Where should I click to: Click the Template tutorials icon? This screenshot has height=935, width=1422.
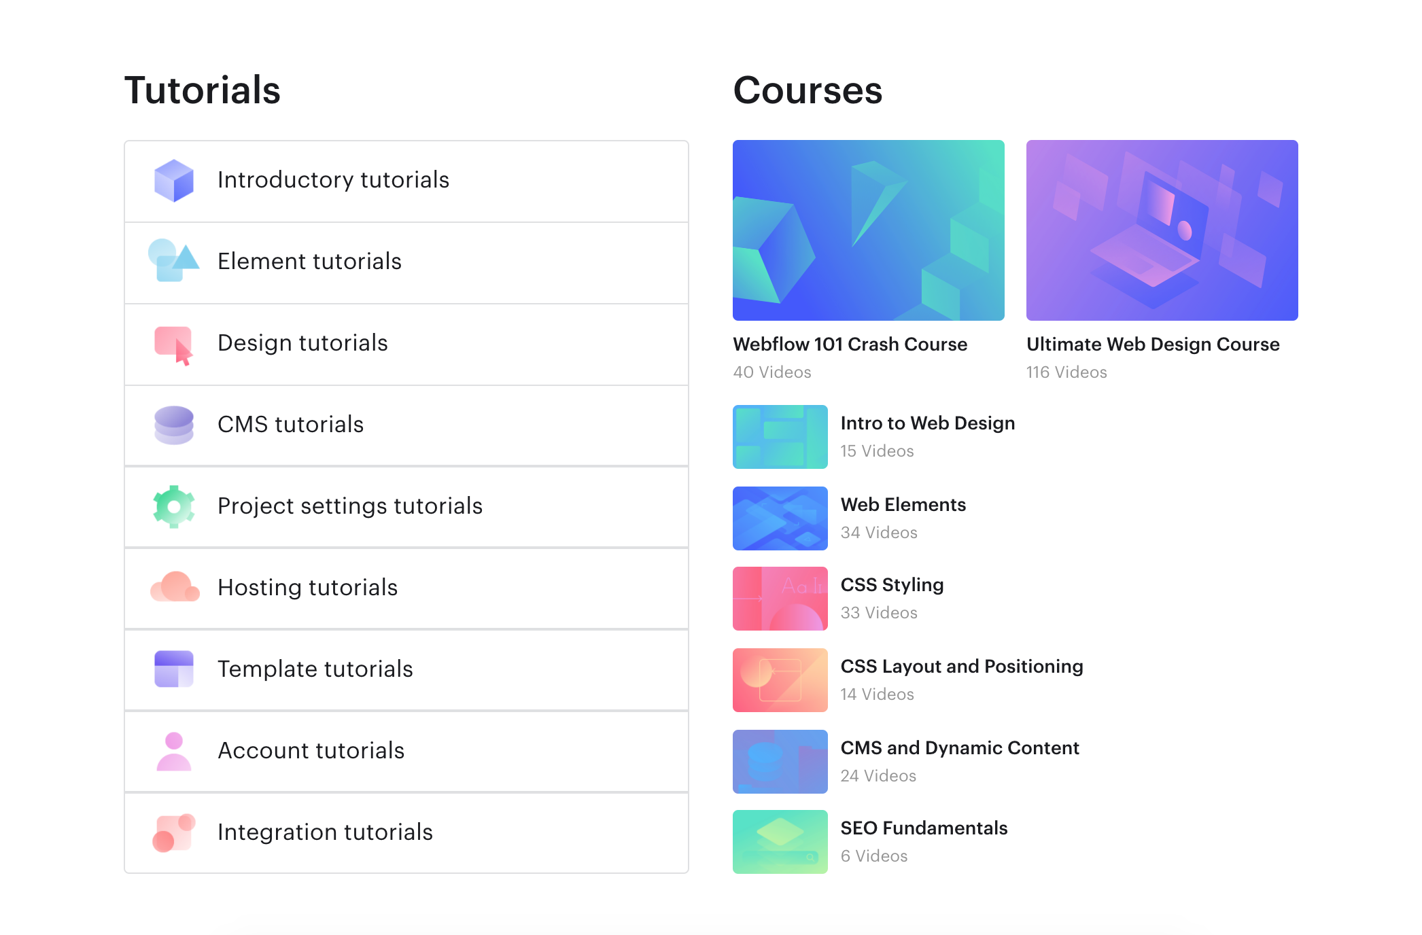(x=174, y=669)
